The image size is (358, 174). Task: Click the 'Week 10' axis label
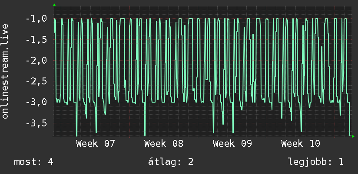click(301, 144)
